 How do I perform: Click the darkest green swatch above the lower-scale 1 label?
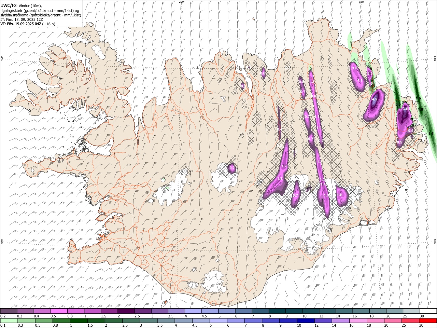click(79, 321)
